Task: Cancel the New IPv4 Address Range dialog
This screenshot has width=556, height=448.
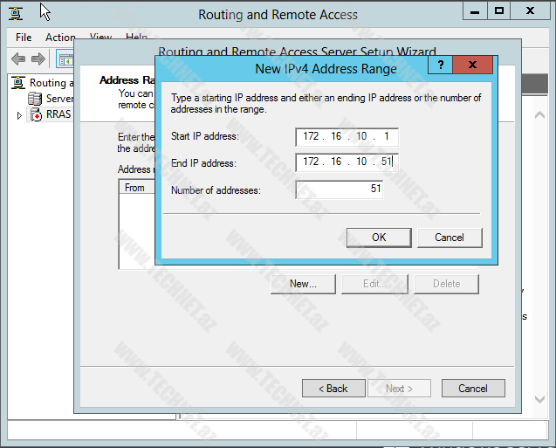Action: point(450,237)
